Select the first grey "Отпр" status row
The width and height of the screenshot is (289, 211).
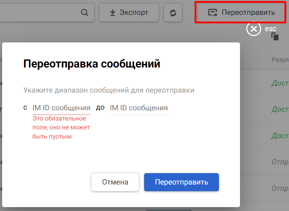point(280,162)
